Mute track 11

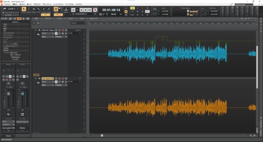tap(56, 30)
